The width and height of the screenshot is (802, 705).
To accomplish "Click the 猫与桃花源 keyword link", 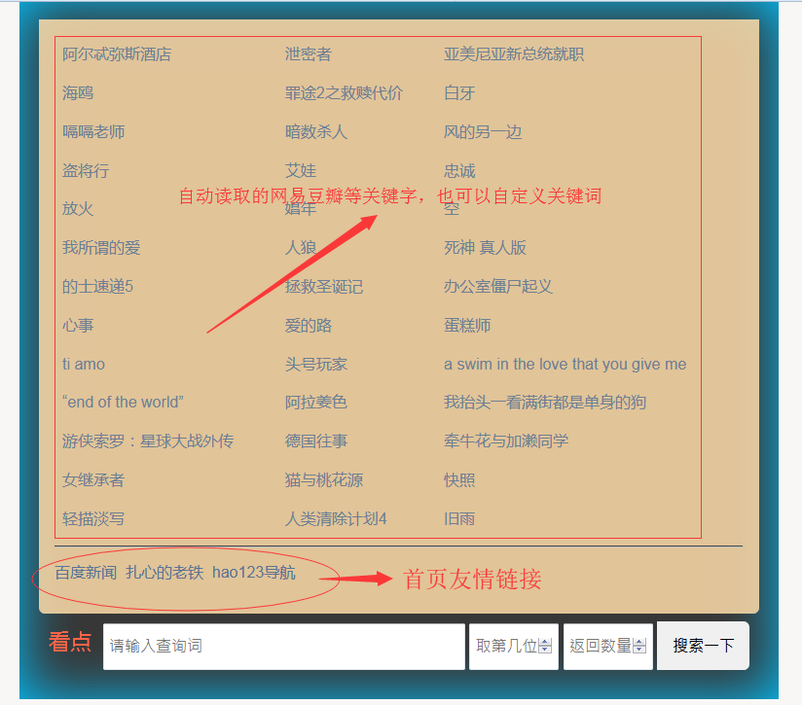I will tap(324, 480).
